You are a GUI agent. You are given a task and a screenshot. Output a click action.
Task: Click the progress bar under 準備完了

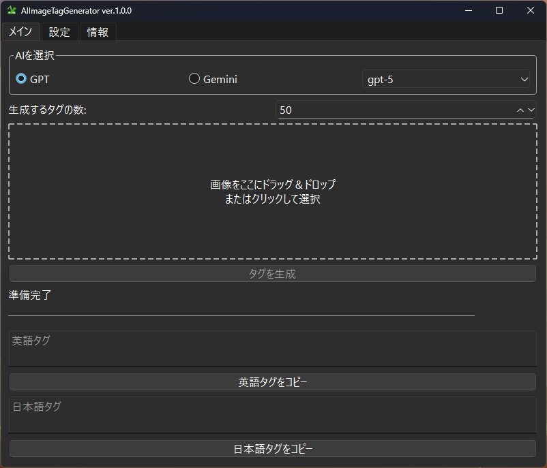tap(241, 315)
